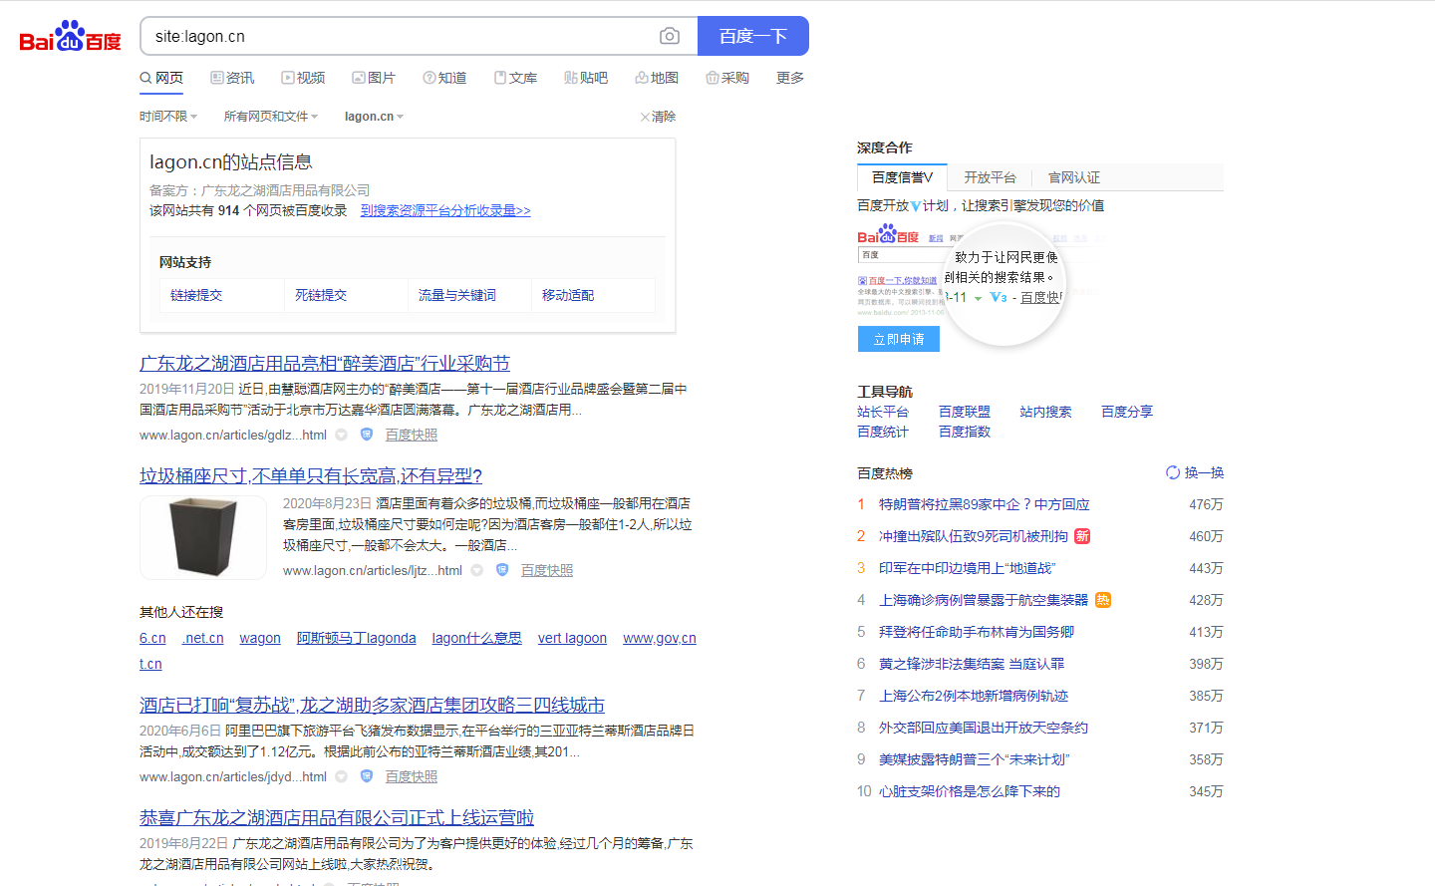Click round grey icon after gdlz result URL
Viewport: 1435px width, 886px height.
[x=341, y=435]
